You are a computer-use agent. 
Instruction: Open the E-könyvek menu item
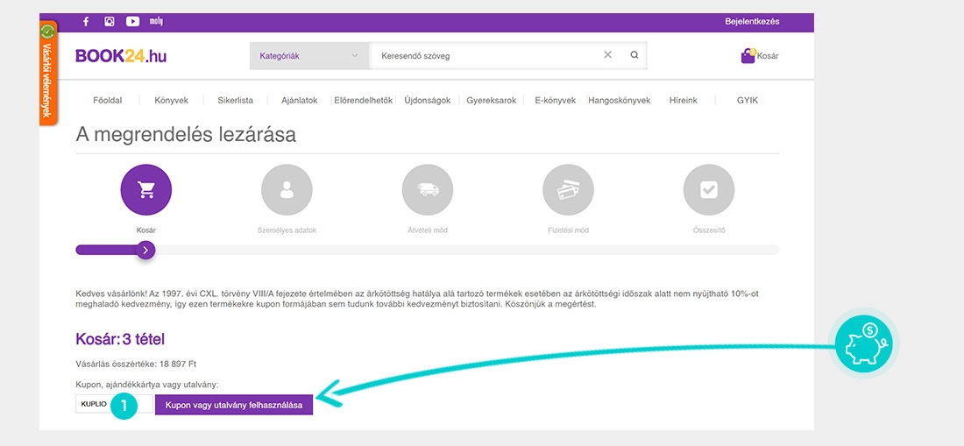pyautogui.click(x=555, y=101)
